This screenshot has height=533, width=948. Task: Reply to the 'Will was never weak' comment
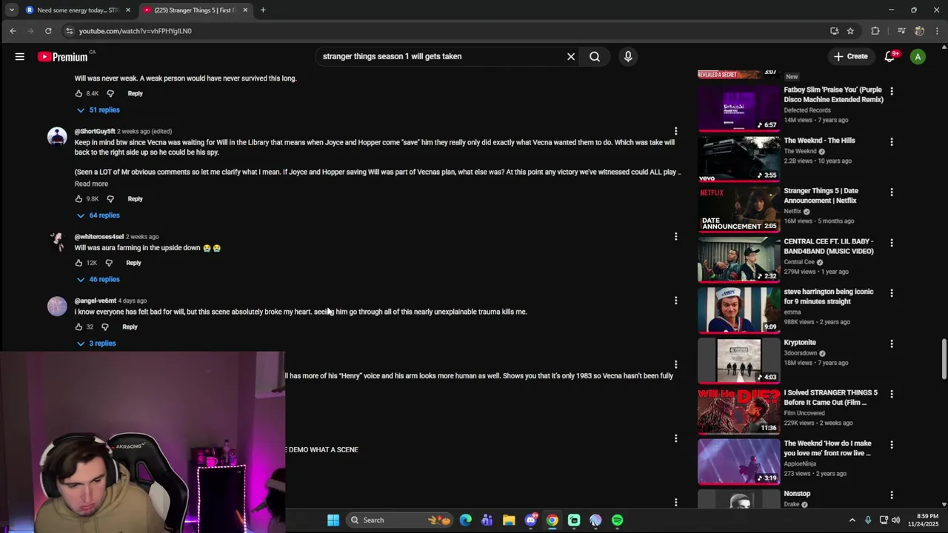pyautogui.click(x=135, y=93)
